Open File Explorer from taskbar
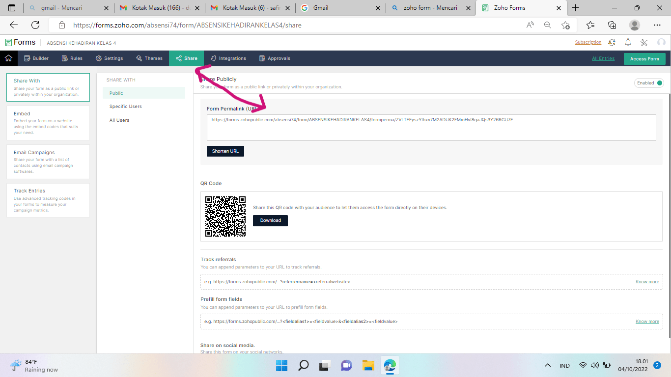671x377 pixels. click(368, 365)
